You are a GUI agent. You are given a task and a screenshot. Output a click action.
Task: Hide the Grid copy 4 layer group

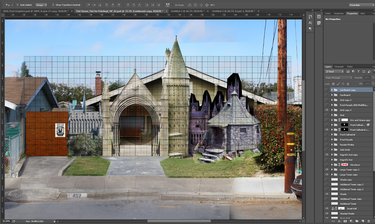pyautogui.click(x=327, y=110)
